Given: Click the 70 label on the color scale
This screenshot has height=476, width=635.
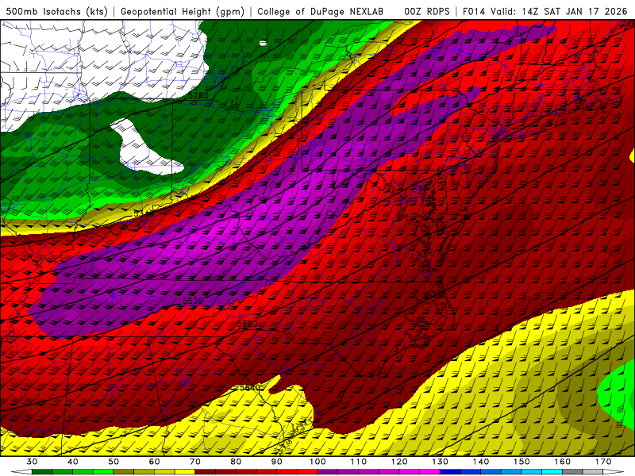Looking at the screenshot, I should tap(195, 462).
